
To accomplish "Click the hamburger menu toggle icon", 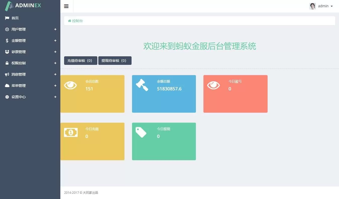I will click(x=66, y=6).
